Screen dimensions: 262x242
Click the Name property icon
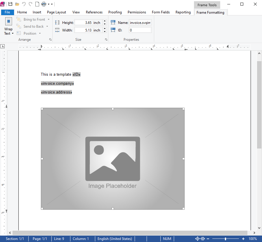113,22
